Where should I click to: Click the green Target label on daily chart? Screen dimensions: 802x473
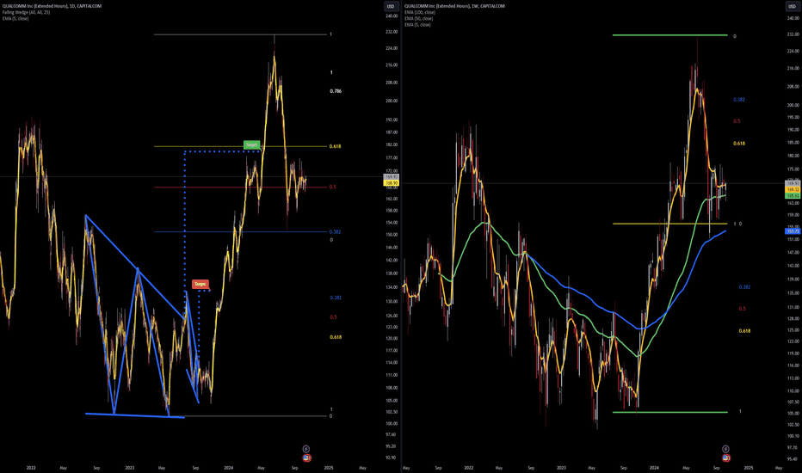coord(251,144)
